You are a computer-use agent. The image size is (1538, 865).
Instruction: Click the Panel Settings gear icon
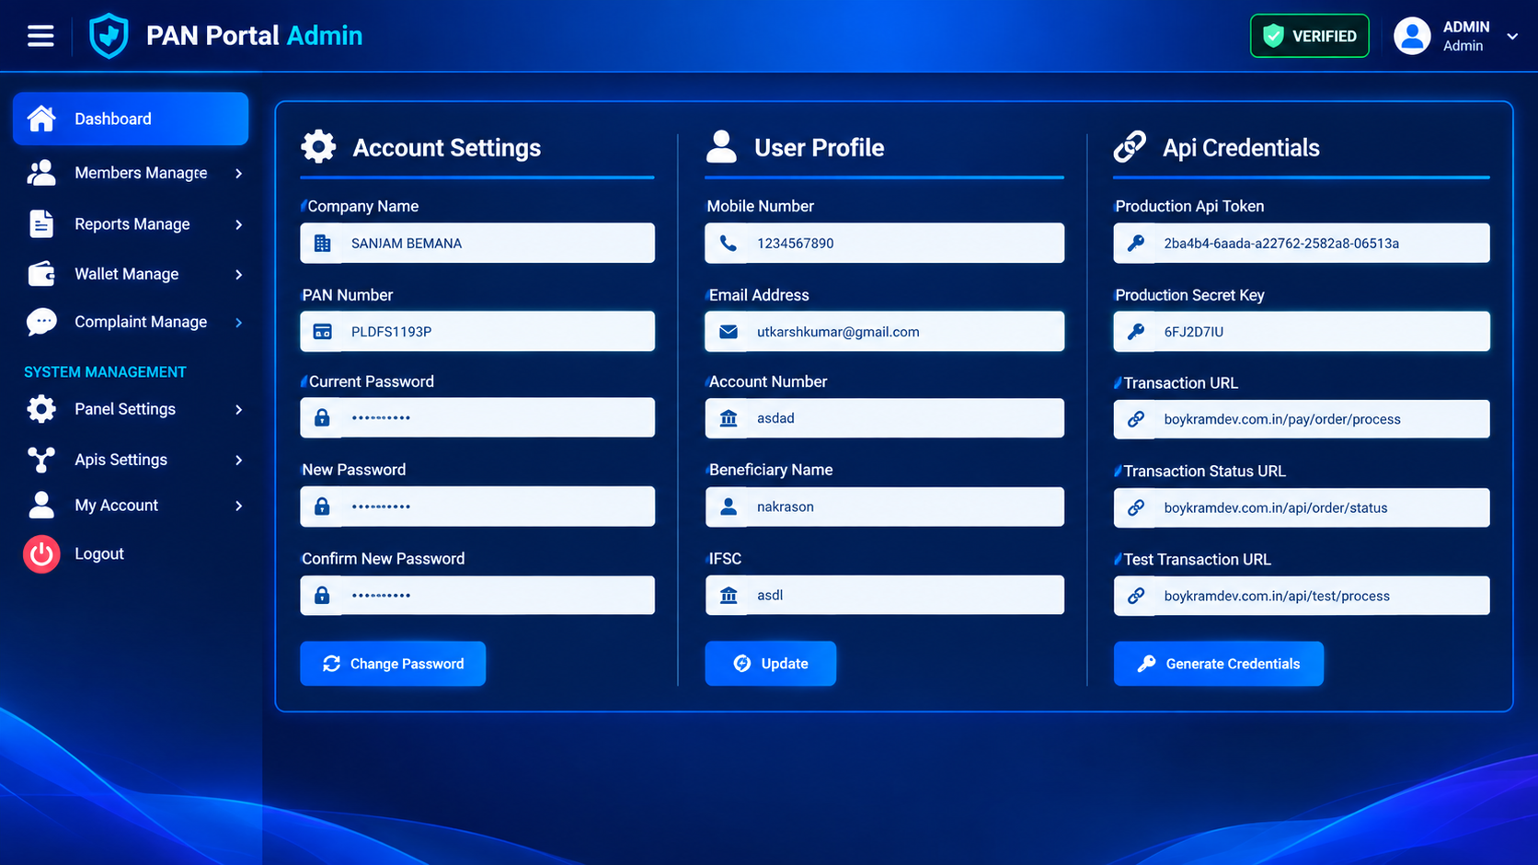coord(41,409)
